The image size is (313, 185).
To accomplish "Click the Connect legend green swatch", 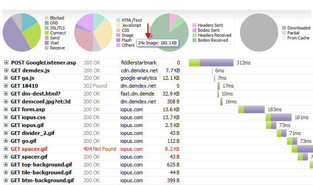I will 47,33.
